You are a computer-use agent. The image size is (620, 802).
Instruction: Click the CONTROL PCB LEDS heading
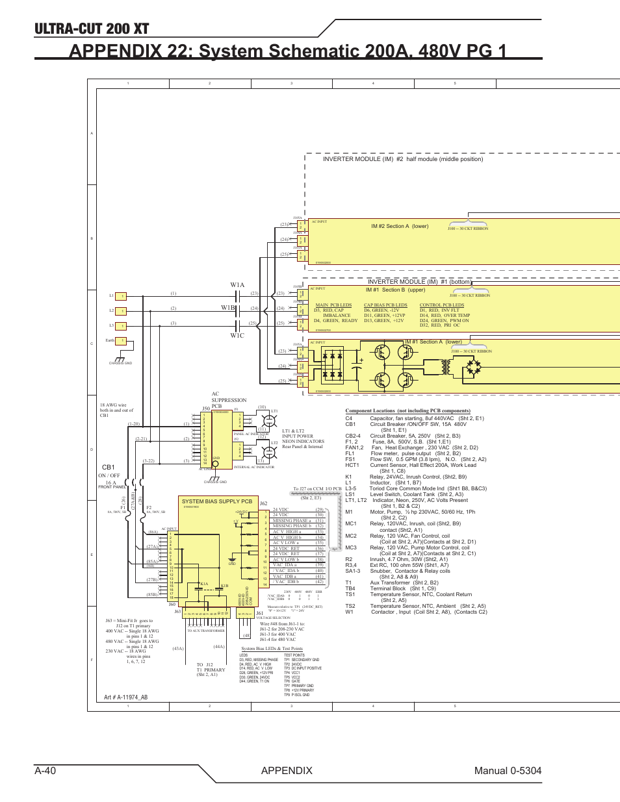point(442,305)
